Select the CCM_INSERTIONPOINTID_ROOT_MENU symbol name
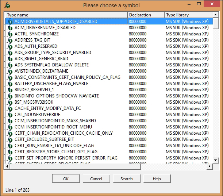This screenshot has height=196, width=223. click(x=53, y=127)
